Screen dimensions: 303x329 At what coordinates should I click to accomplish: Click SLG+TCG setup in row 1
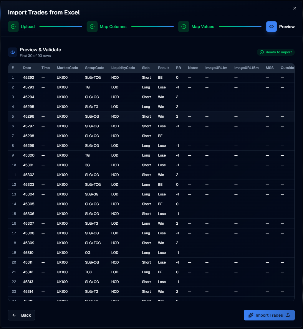(93, 78)
